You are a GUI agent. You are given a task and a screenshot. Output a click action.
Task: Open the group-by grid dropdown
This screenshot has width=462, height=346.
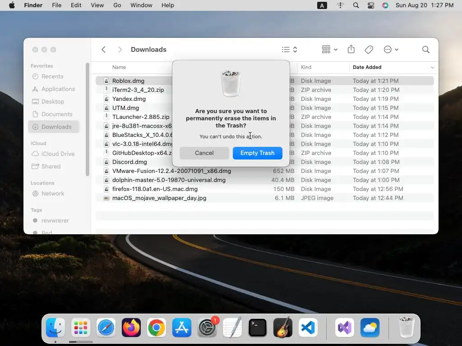(329, 50)
